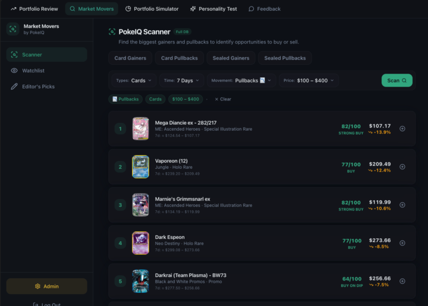The width and height of the screenshot is (428, 306).
Task: Select the Sealed Pullbacks preset
Action: coord(285,58)
